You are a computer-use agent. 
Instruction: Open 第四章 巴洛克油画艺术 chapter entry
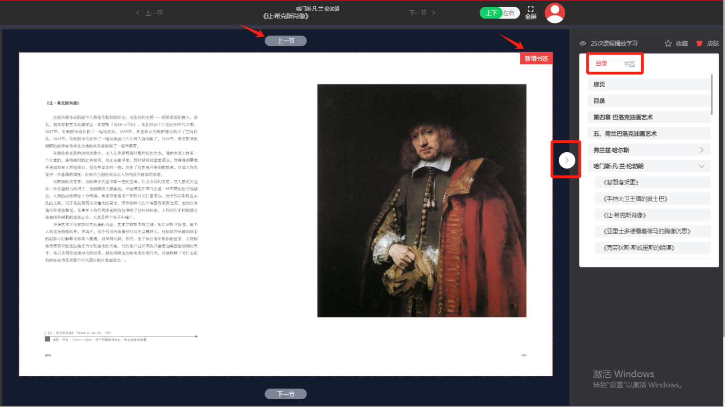(x=649, y=117)
